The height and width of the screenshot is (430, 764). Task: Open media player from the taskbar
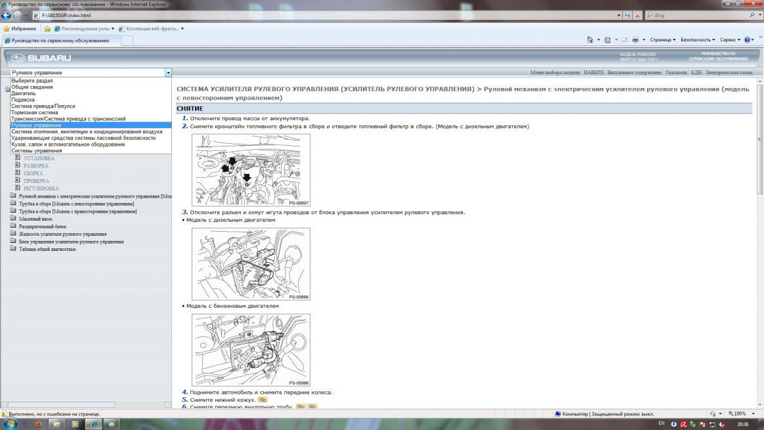(75, 424)
